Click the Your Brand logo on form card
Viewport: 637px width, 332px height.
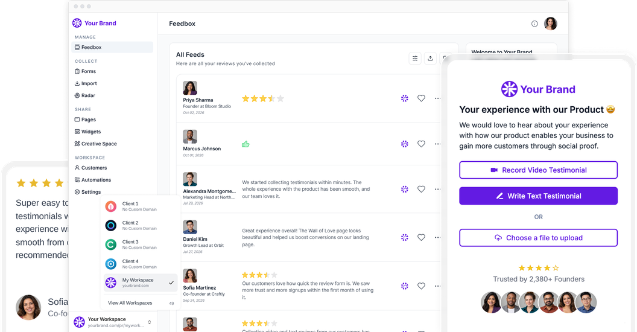point(538,89)
